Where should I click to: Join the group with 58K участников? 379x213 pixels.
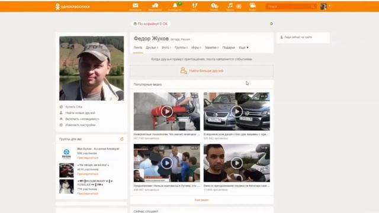click(x=88, y=158)
